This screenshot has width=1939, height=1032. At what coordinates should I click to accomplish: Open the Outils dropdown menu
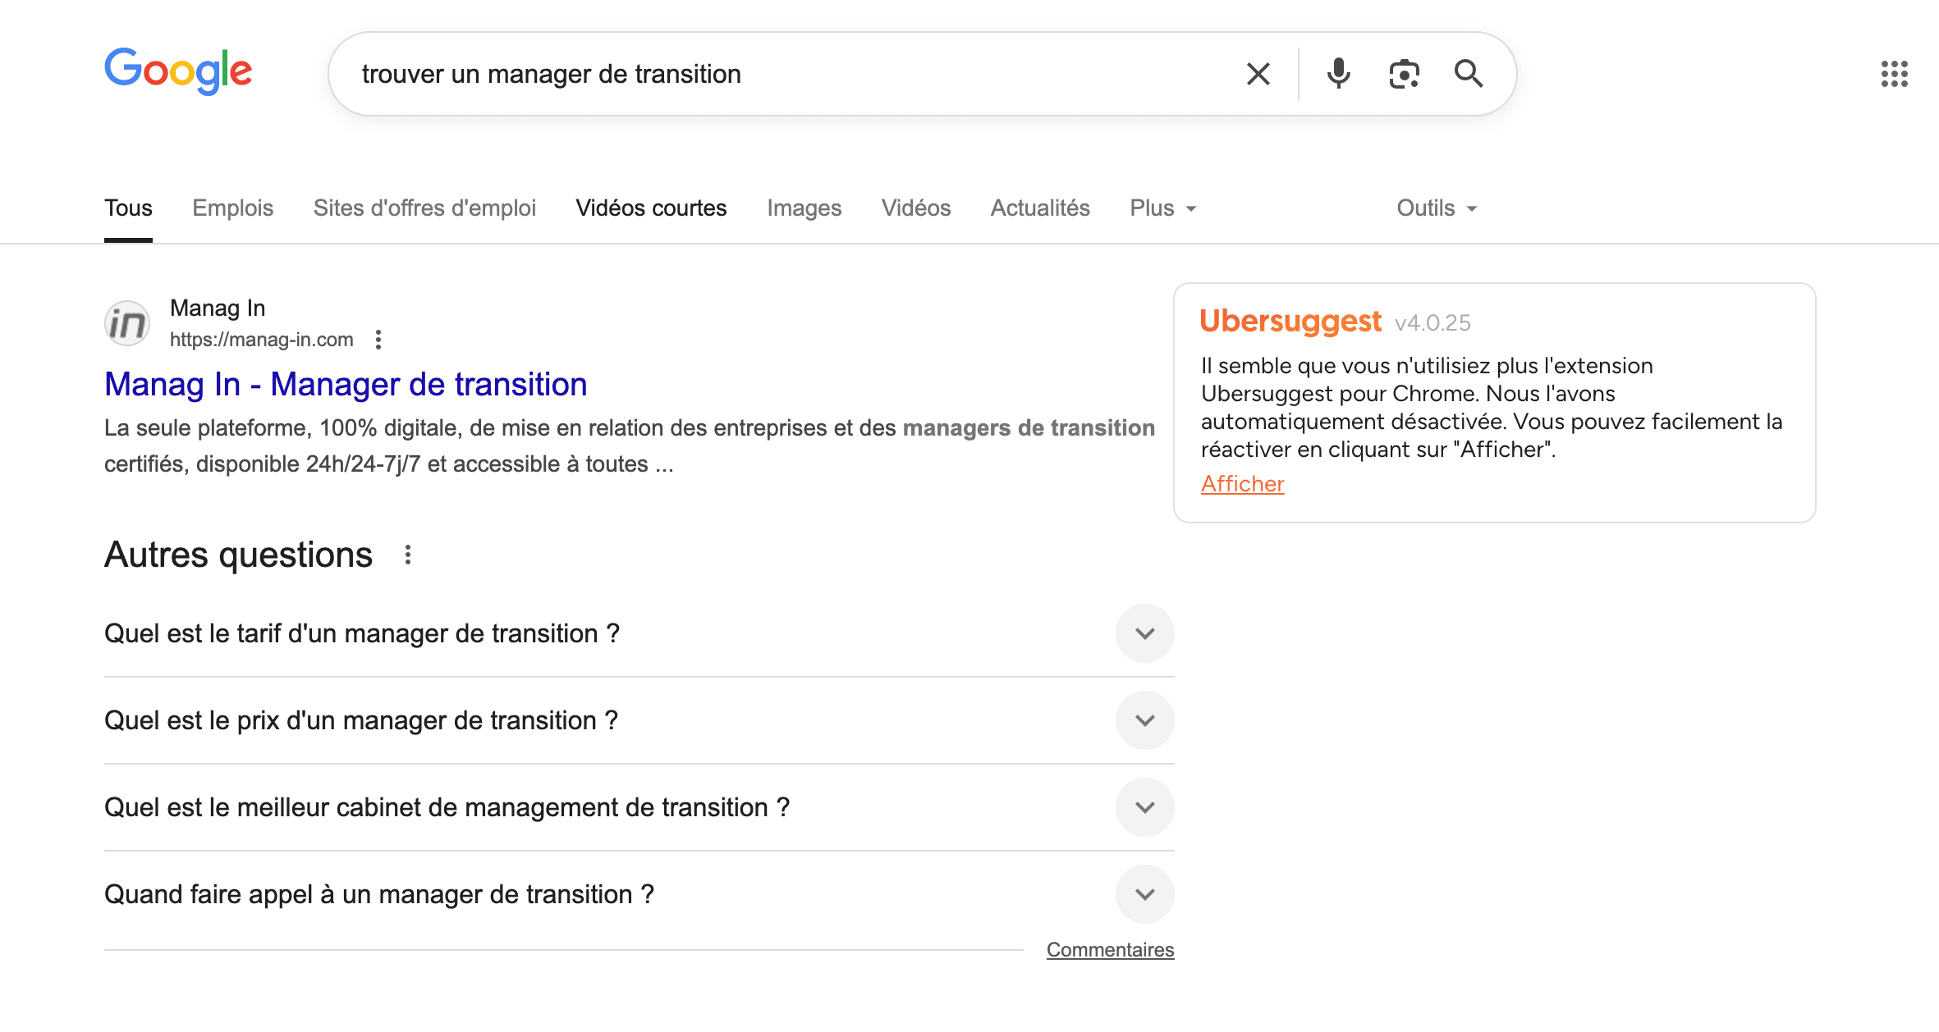1437,208
